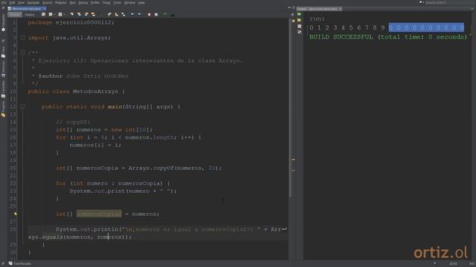
Task: Open the Source menu
Action: [x=47, y=3]
